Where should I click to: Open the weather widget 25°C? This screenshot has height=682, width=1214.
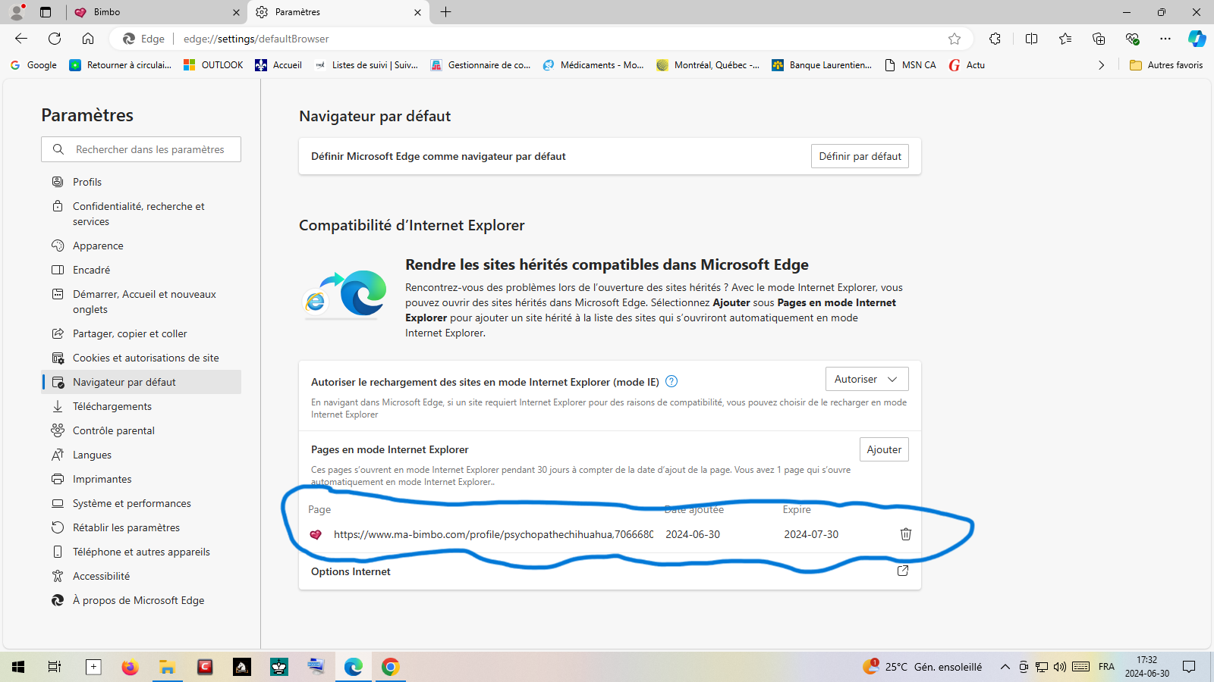pyautogui.click(x=923, y=667)
